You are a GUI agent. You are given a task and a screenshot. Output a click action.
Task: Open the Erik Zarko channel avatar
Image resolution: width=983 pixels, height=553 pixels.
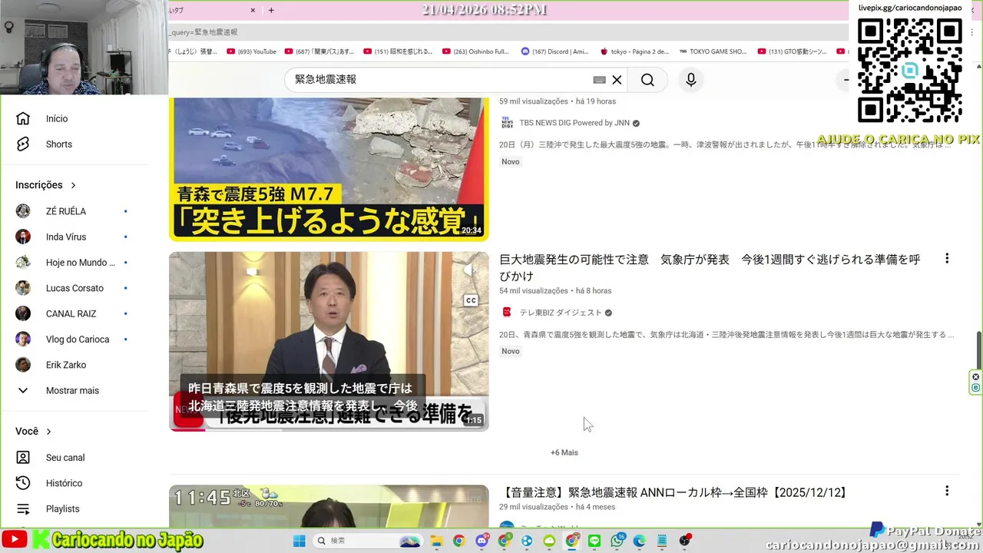[x=23, y=365]
